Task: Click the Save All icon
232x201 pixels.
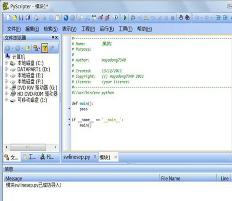Action: point(28,18)
